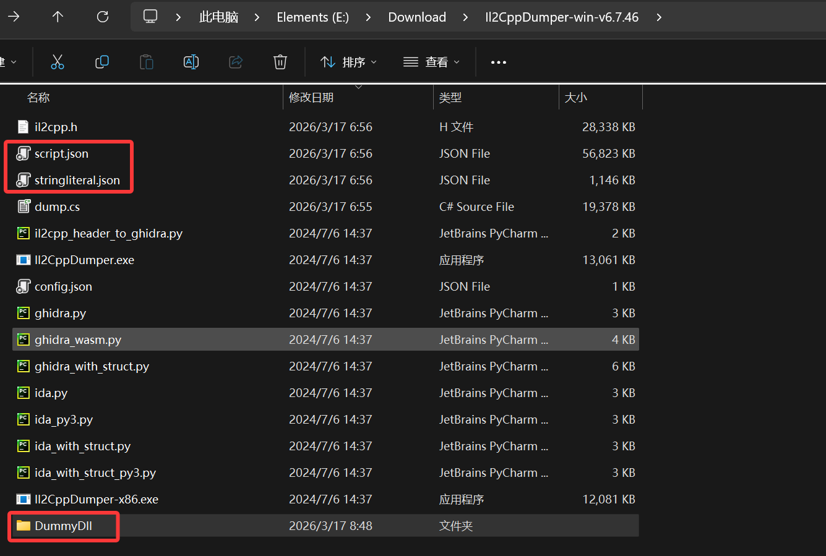Click the 2026/3/17 6:55 date of dump.cs
826x556 pixels.
tap(330, 207)
